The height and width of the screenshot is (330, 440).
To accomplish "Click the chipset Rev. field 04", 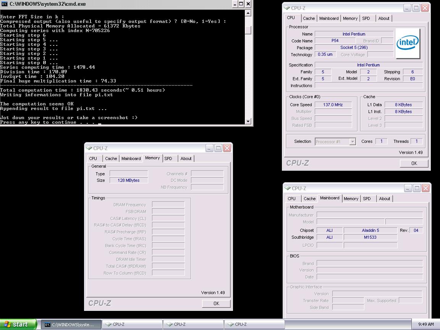I will point(416,230).
